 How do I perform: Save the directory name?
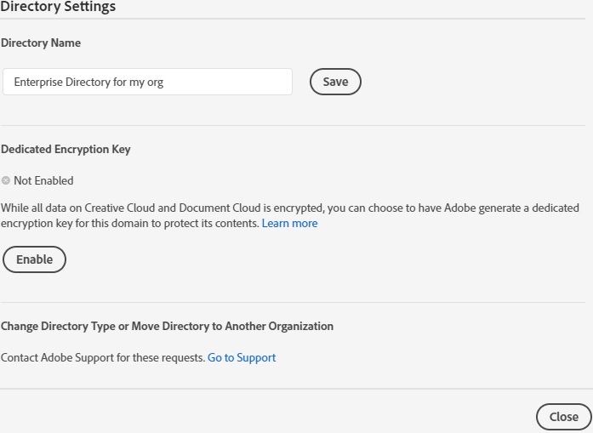click(335, 82)
